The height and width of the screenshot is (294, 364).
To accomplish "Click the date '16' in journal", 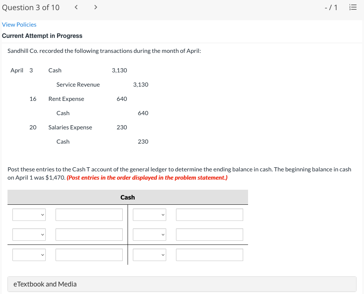I will point(33,99).
